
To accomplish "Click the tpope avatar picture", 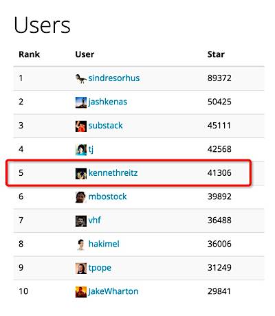I will click(x=81, y=268).
